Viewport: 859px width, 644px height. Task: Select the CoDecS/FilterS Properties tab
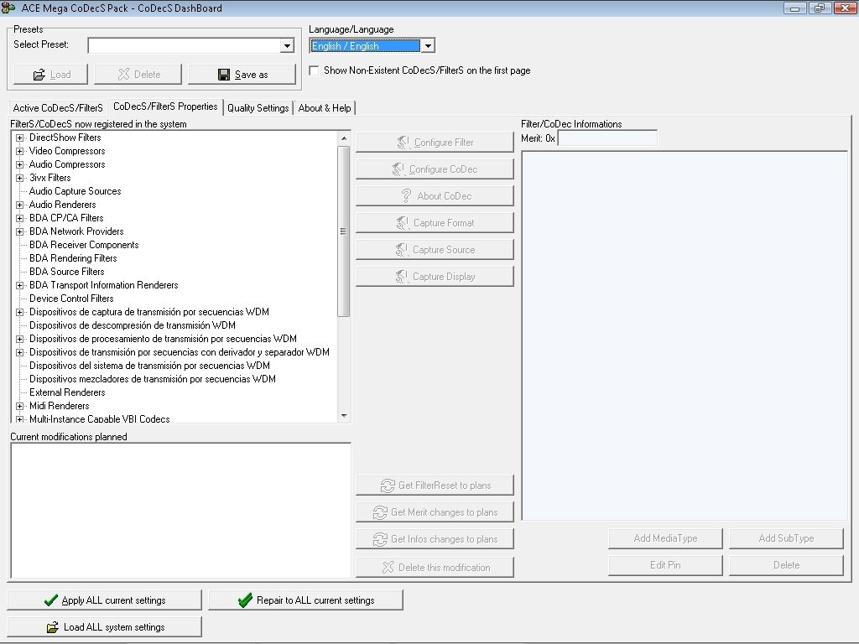point(165,106)
